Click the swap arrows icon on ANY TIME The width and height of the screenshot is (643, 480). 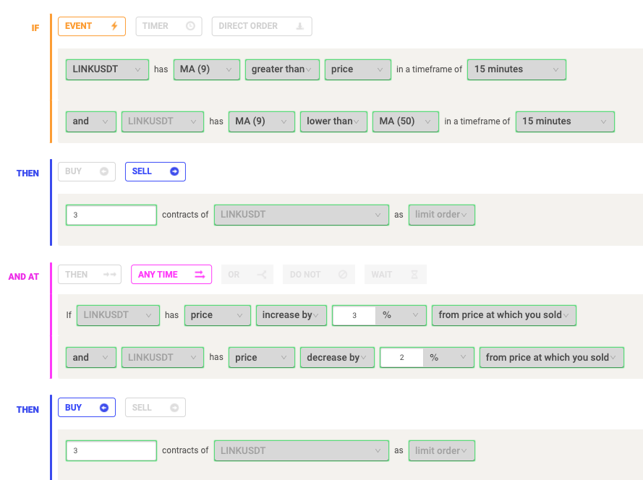[200, 274]
